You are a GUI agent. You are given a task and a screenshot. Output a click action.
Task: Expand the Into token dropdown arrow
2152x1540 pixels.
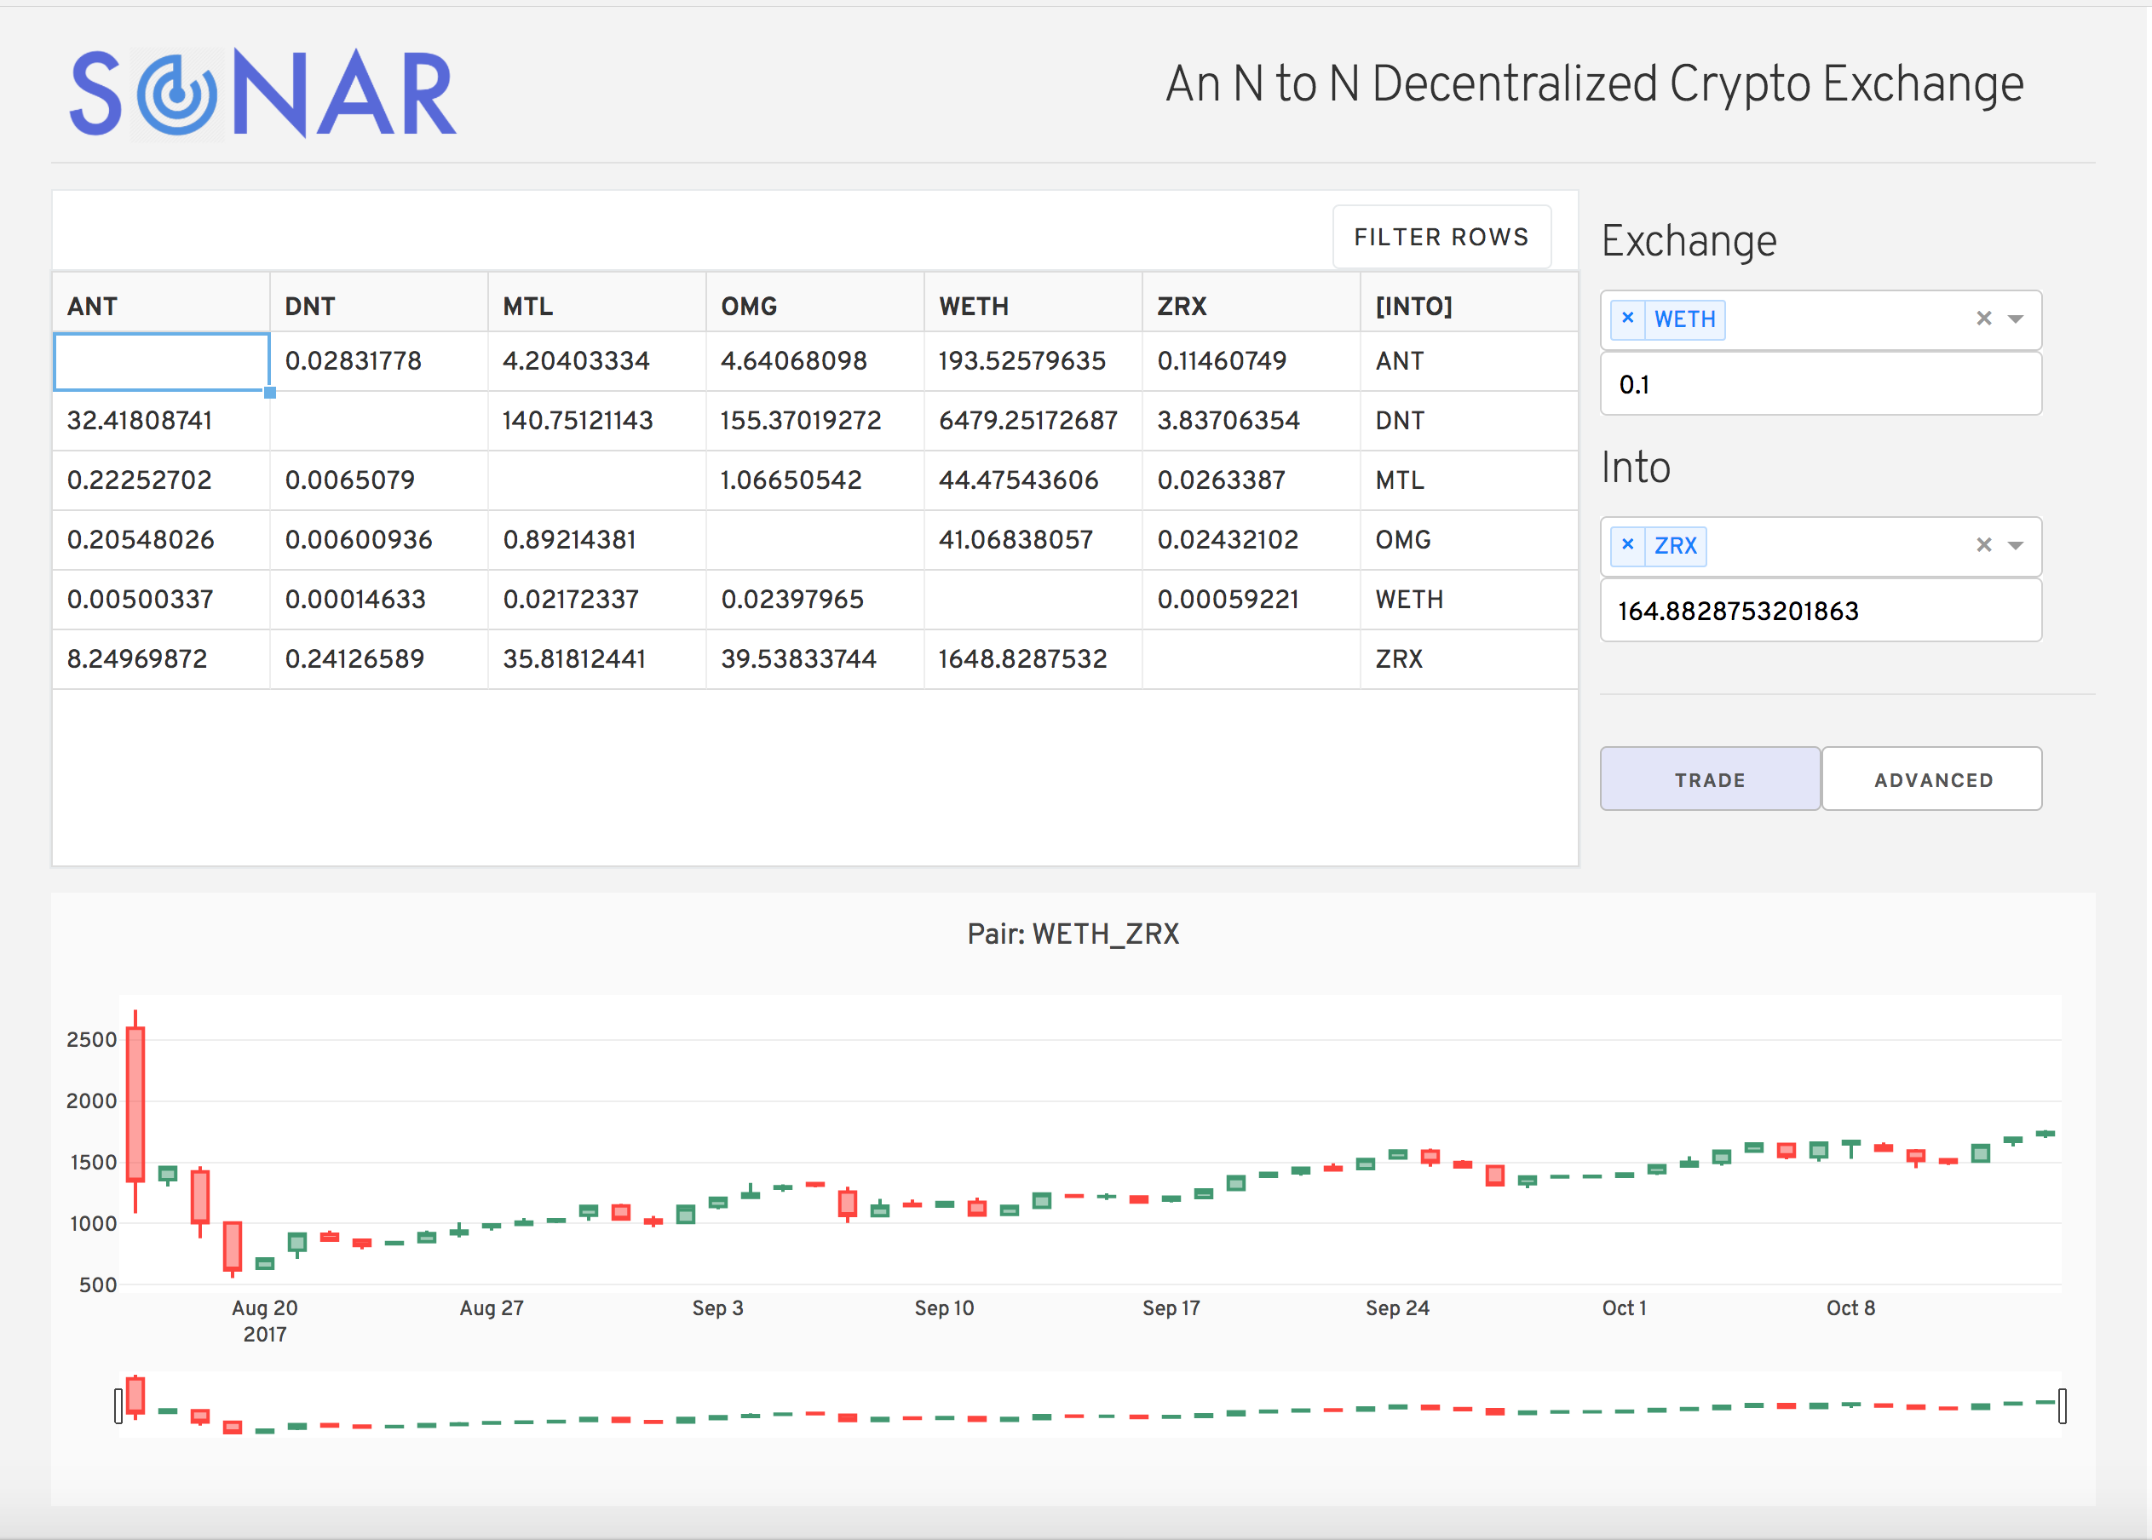coord(2017,546)
